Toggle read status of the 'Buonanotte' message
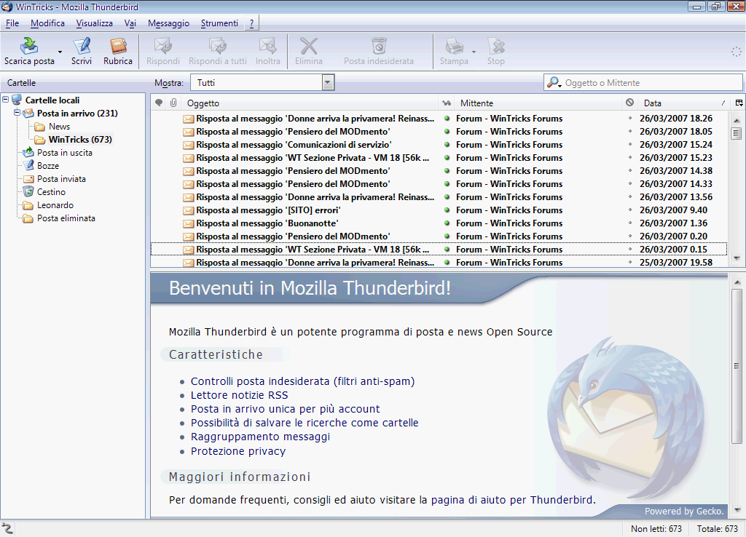Screen dimensions: 746x537 coord(447,223)
